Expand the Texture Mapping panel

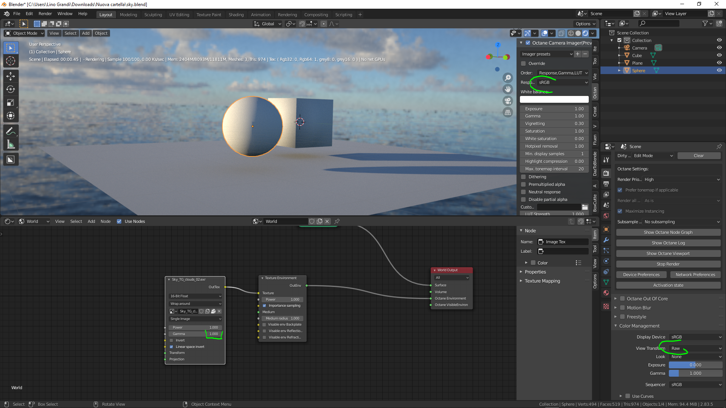click(x=542, y=281)
